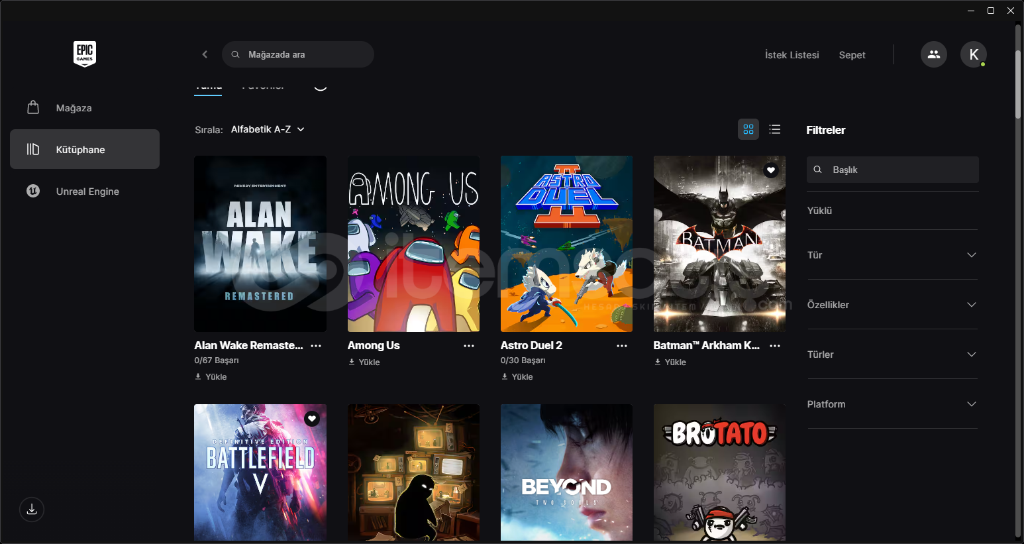Open Among Us three-dot menu
Screen dimensions: 1024x544
469,346
